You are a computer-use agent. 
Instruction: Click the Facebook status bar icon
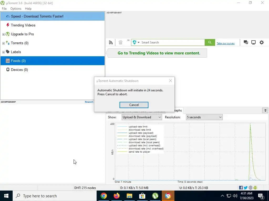[x=241, y=188]
